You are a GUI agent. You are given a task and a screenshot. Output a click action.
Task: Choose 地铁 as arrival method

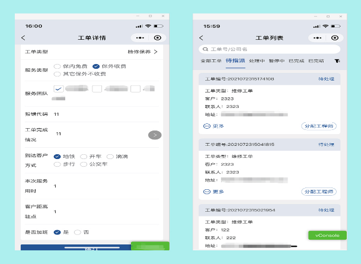(x=57, y=157)
